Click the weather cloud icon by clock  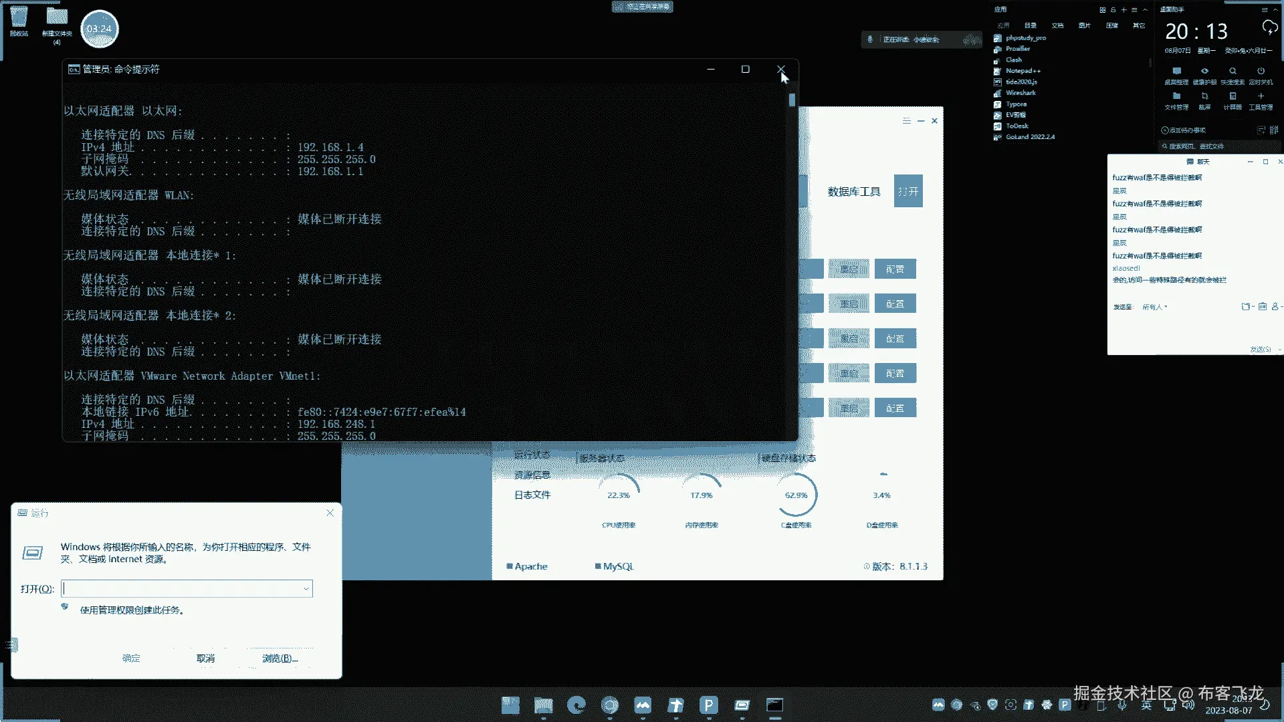1269,28
